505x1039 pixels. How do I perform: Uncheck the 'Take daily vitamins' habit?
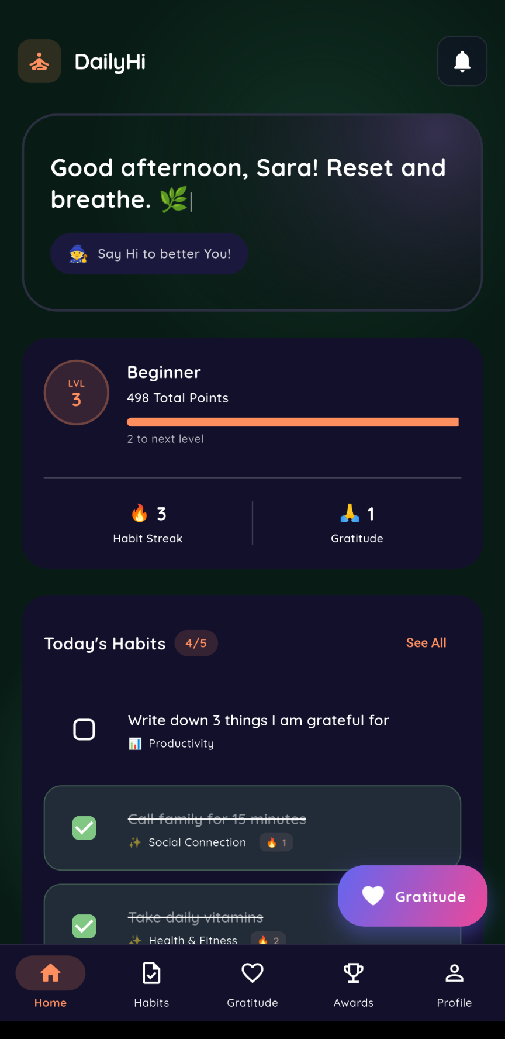click(84, 926)
